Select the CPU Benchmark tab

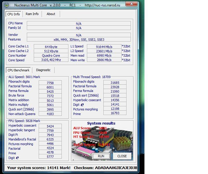click(18, 70)
